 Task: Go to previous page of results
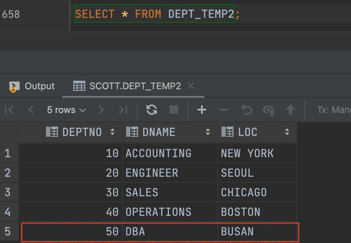pyautogui.click(x=31, y=110)
